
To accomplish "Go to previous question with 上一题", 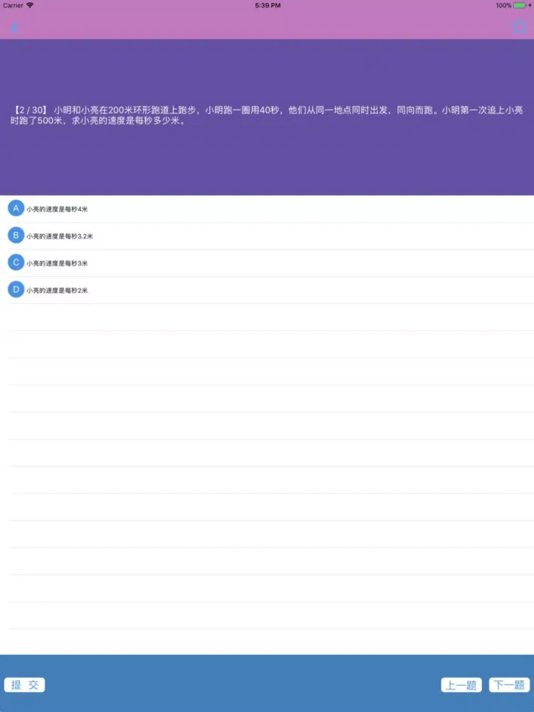I will 461,685.
